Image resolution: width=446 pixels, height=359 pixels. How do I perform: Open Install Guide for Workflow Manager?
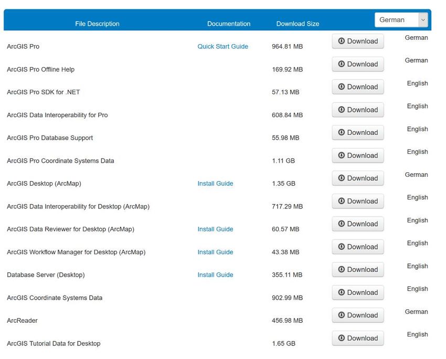(215, 252)
